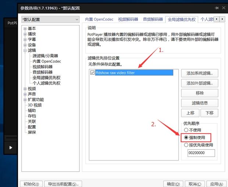This screenshot has height=187, width=228.
Task: Expand the 视频 tree node
Action: 25,89
